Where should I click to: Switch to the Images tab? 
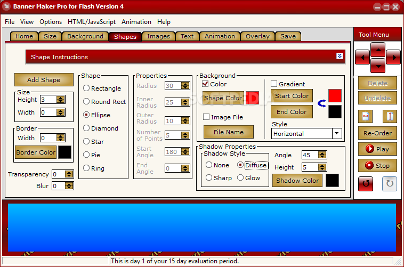click(158, 36)
